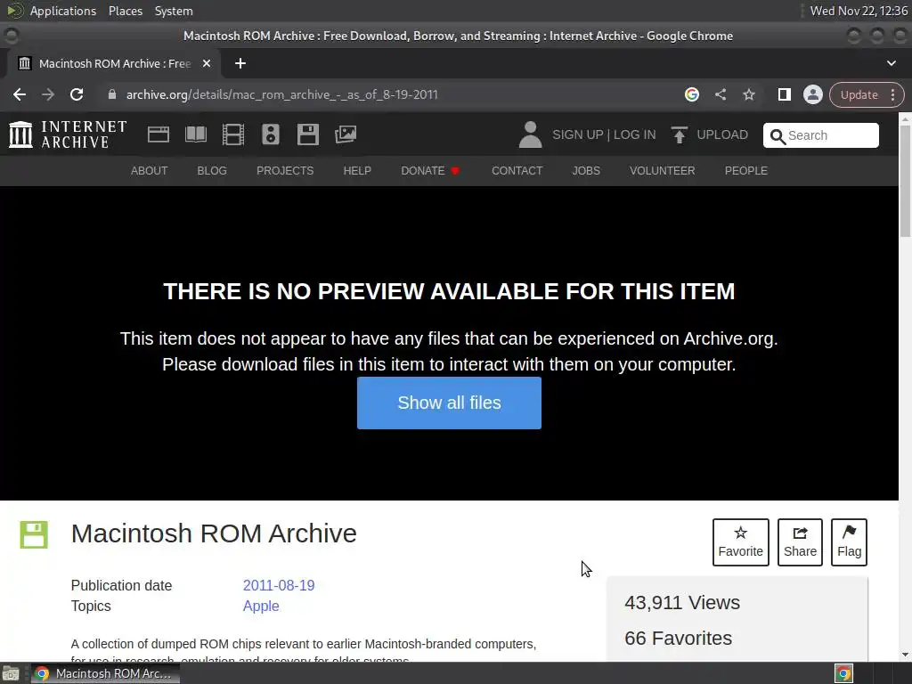Click the Chrome Update button
912x684 pixels.
859,94
